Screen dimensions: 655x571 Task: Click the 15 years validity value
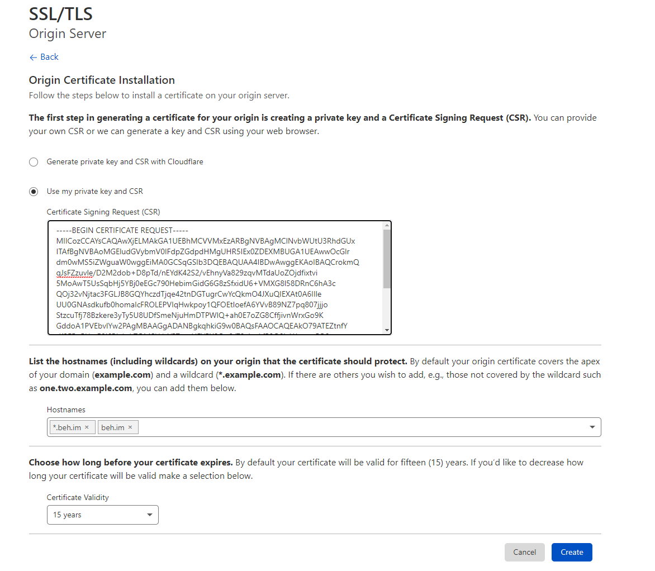(68, 515)
